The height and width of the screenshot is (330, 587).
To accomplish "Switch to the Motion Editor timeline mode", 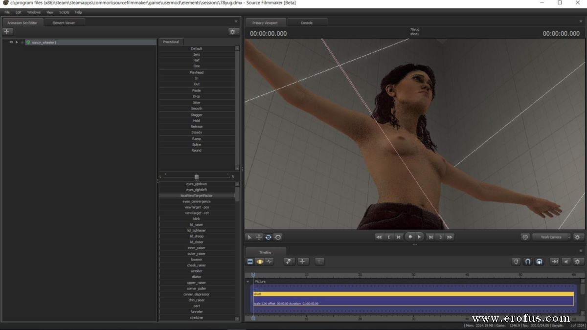I will (x=260, y=262).
